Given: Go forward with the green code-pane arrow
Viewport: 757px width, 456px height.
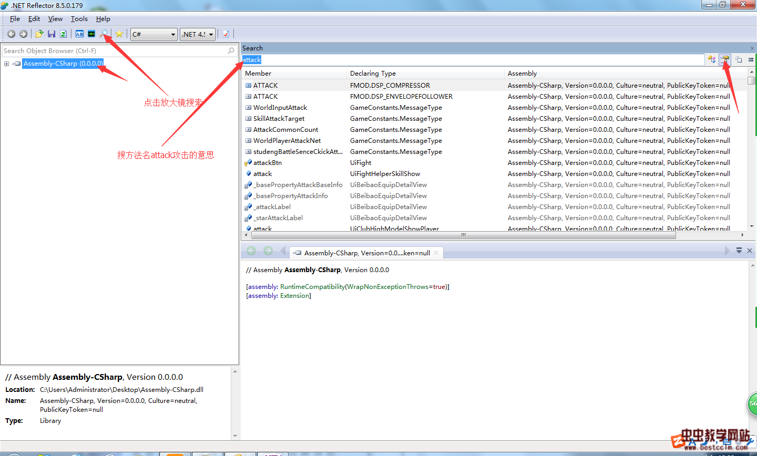Looking at the screenshot, I should pyautogui.click(x=268, y=251).
